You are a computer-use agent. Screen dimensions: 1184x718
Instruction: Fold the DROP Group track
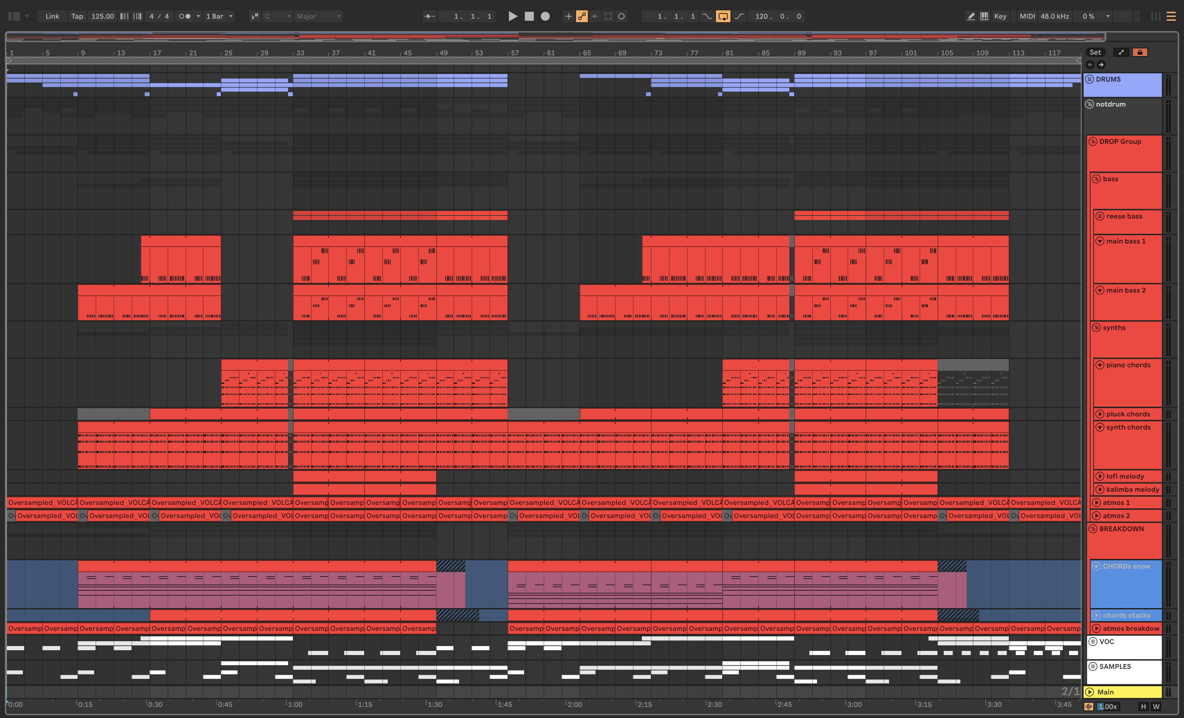click(1093, 141)
